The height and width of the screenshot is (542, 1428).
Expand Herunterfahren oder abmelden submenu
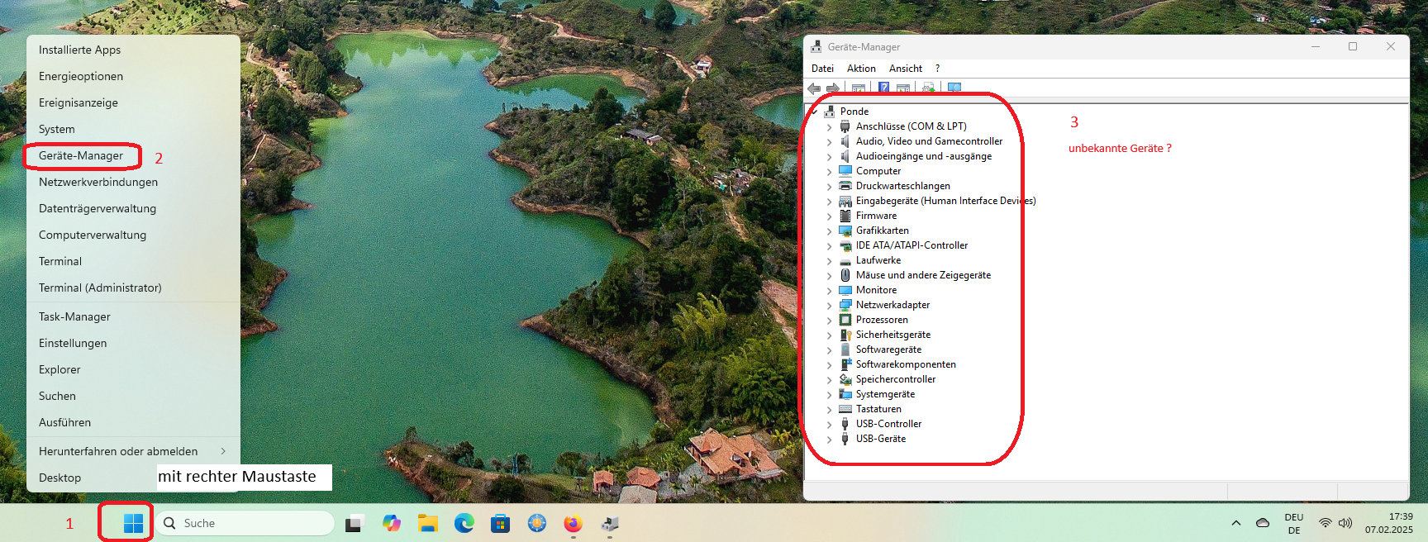click(133, 451)
